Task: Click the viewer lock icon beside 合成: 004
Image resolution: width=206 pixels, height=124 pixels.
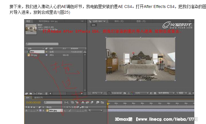Action: 90,21
